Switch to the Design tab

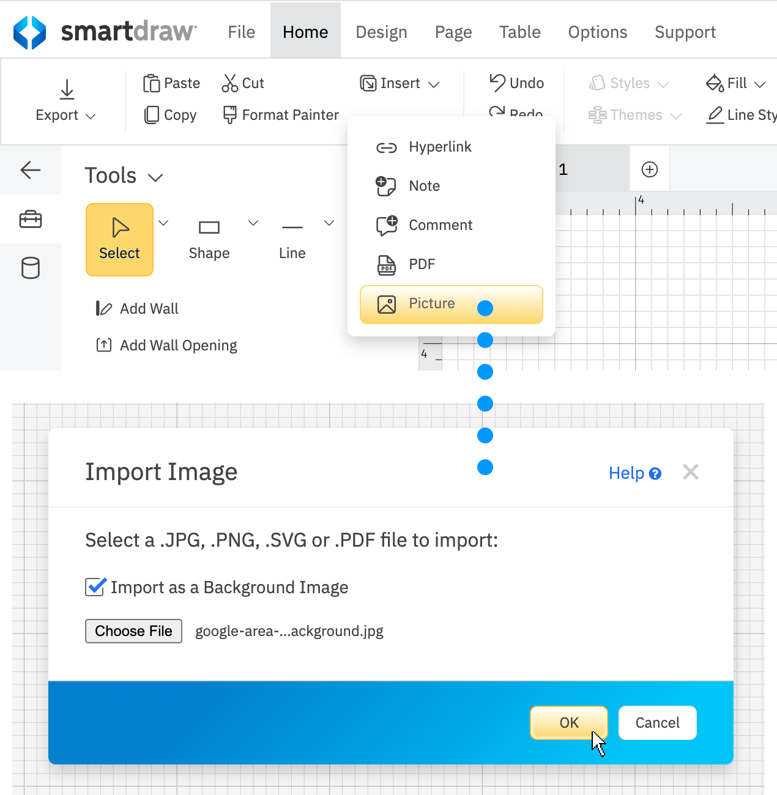381,32
